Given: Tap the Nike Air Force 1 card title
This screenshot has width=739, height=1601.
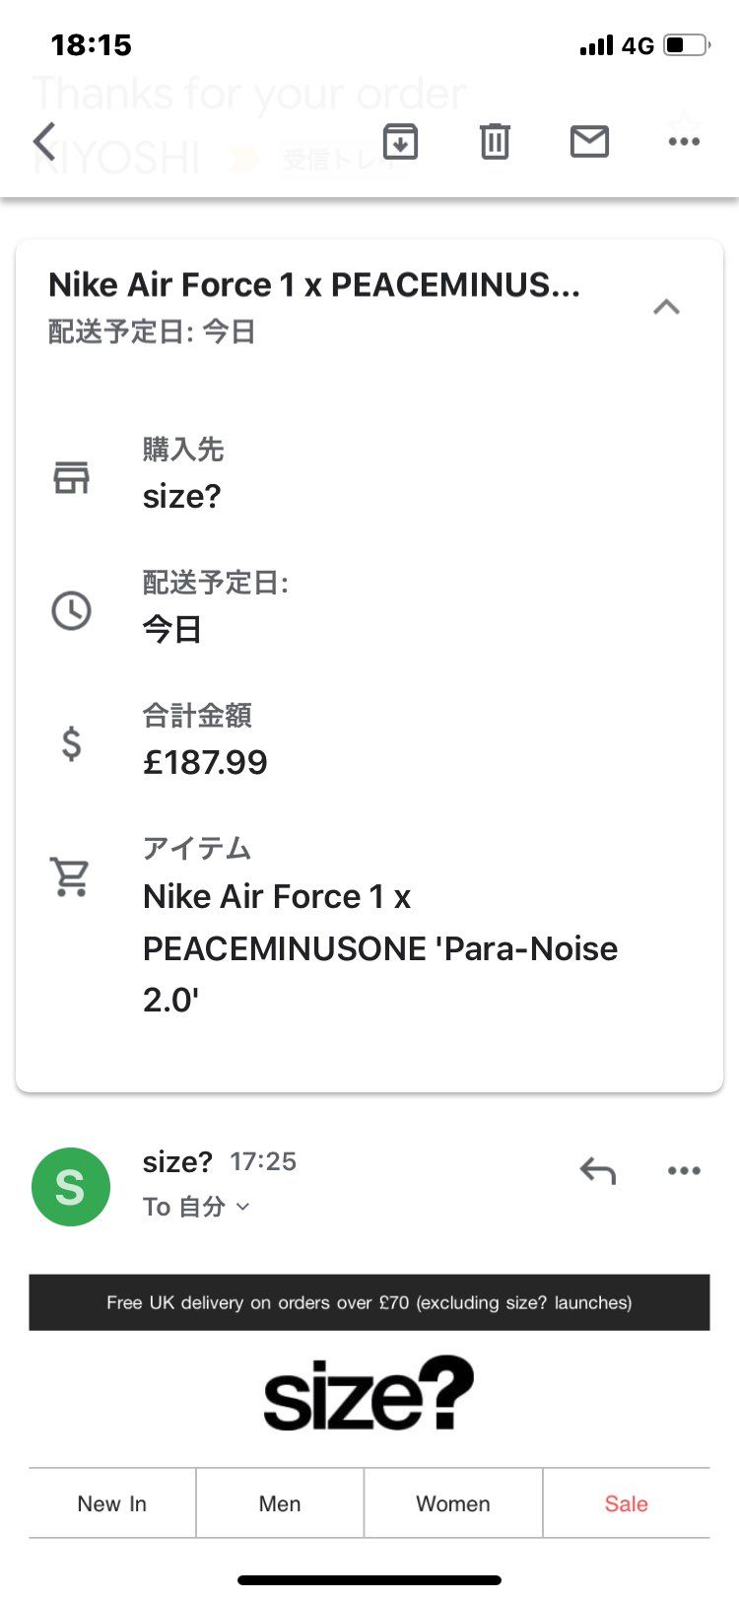Looking at the screenshot, I should pos(314,285).
